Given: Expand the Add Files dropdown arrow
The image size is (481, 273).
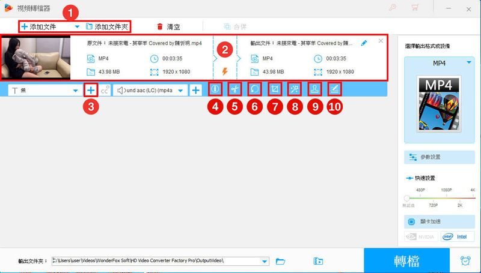Looking at the screenshot, I should [x=77, y=26].
